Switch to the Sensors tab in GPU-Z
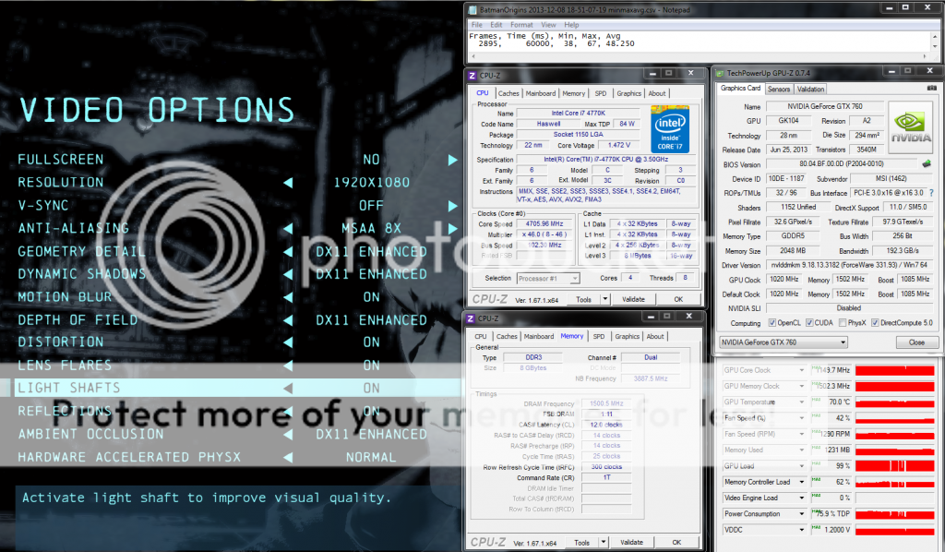 pyautogui.click(x=779, y=90)
